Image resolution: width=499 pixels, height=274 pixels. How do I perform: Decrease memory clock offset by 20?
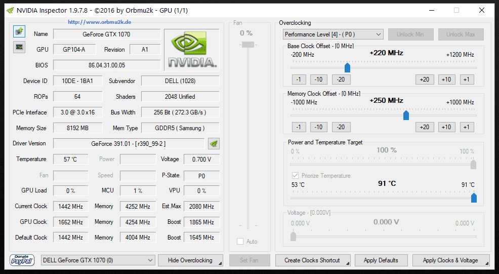tap(341, 127)
